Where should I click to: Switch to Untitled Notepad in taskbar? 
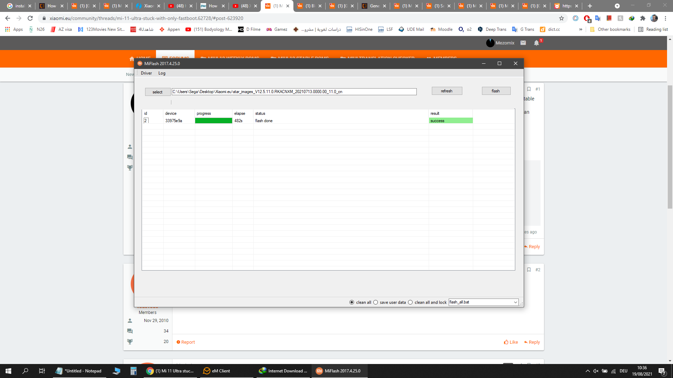coord(79,371)
